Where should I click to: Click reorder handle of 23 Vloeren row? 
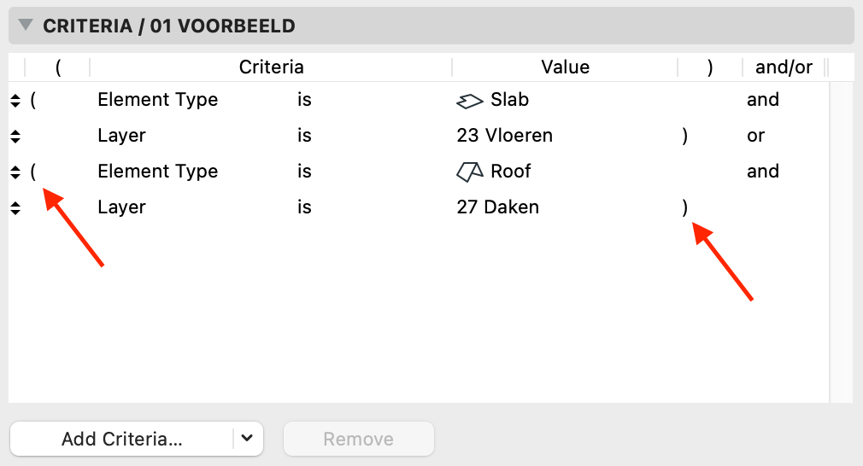click(15, 137)
